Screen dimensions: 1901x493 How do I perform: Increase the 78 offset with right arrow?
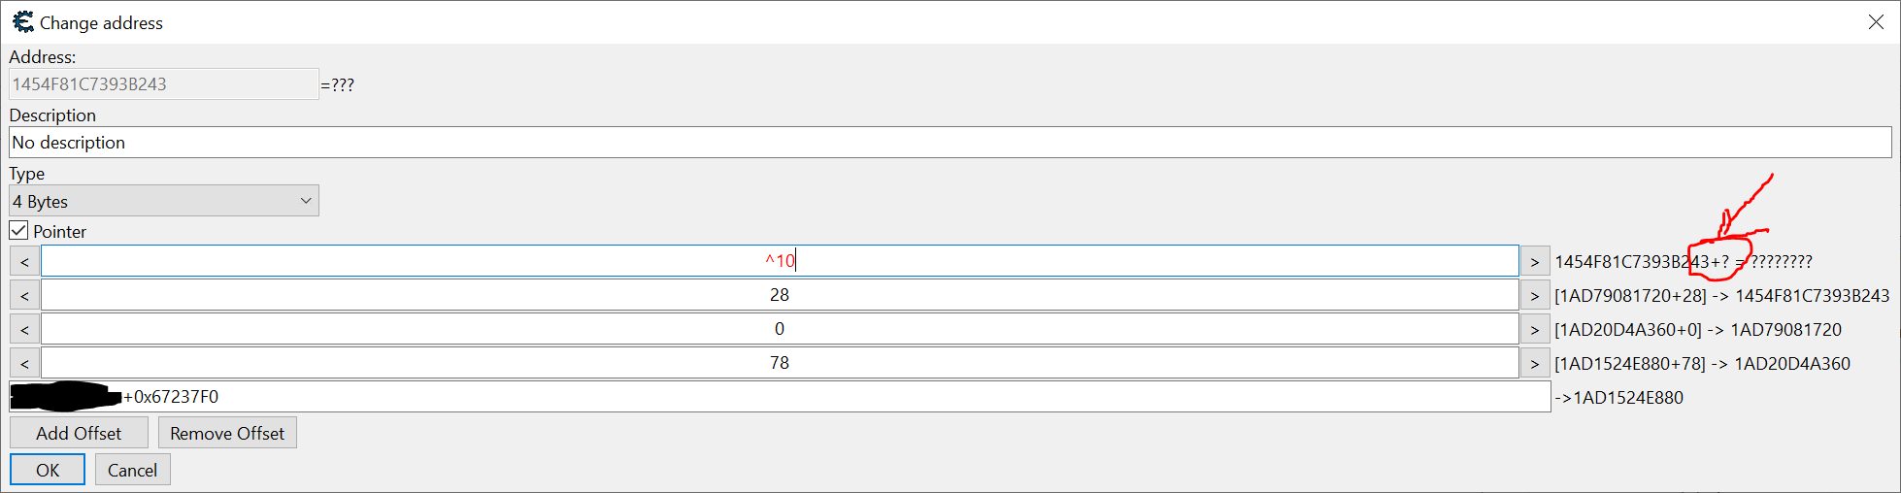(x=1534, y=363)
